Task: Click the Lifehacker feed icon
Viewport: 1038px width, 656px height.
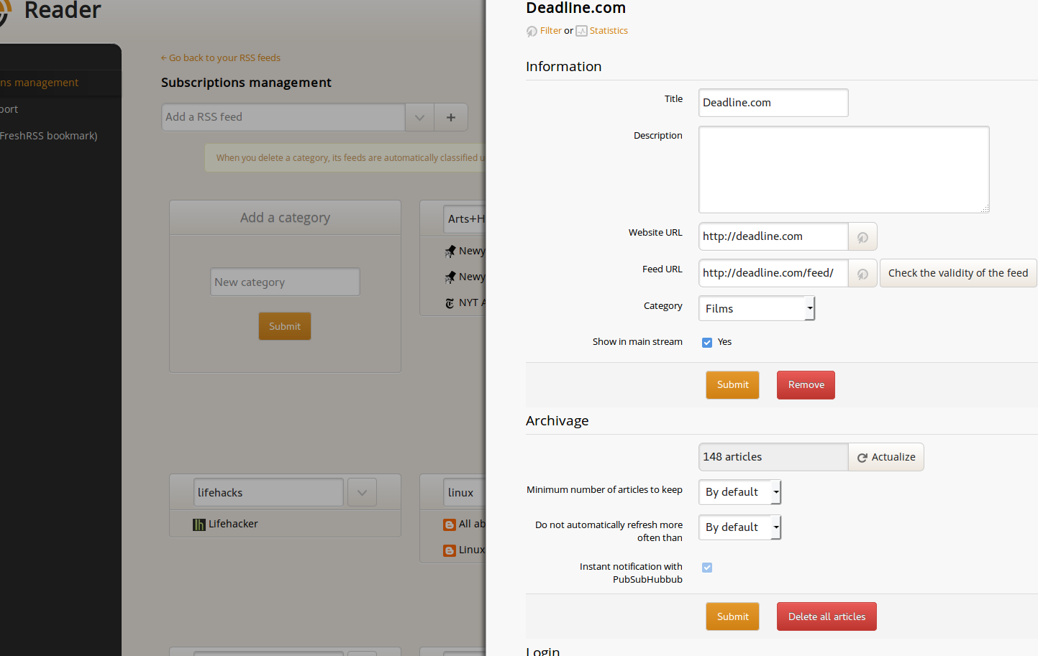Action: [199, 524]
